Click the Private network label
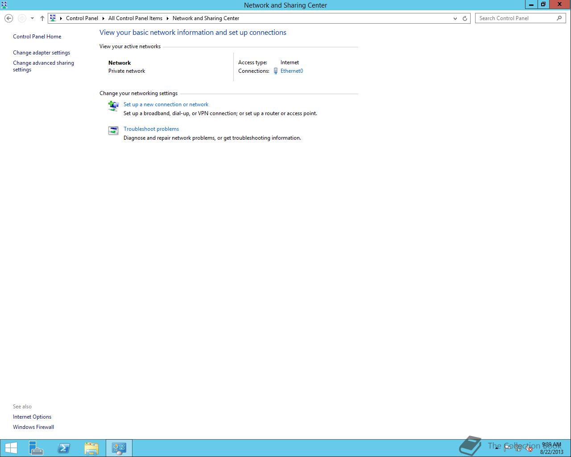This screenshot has width=571, height=457. coord(127,71)
